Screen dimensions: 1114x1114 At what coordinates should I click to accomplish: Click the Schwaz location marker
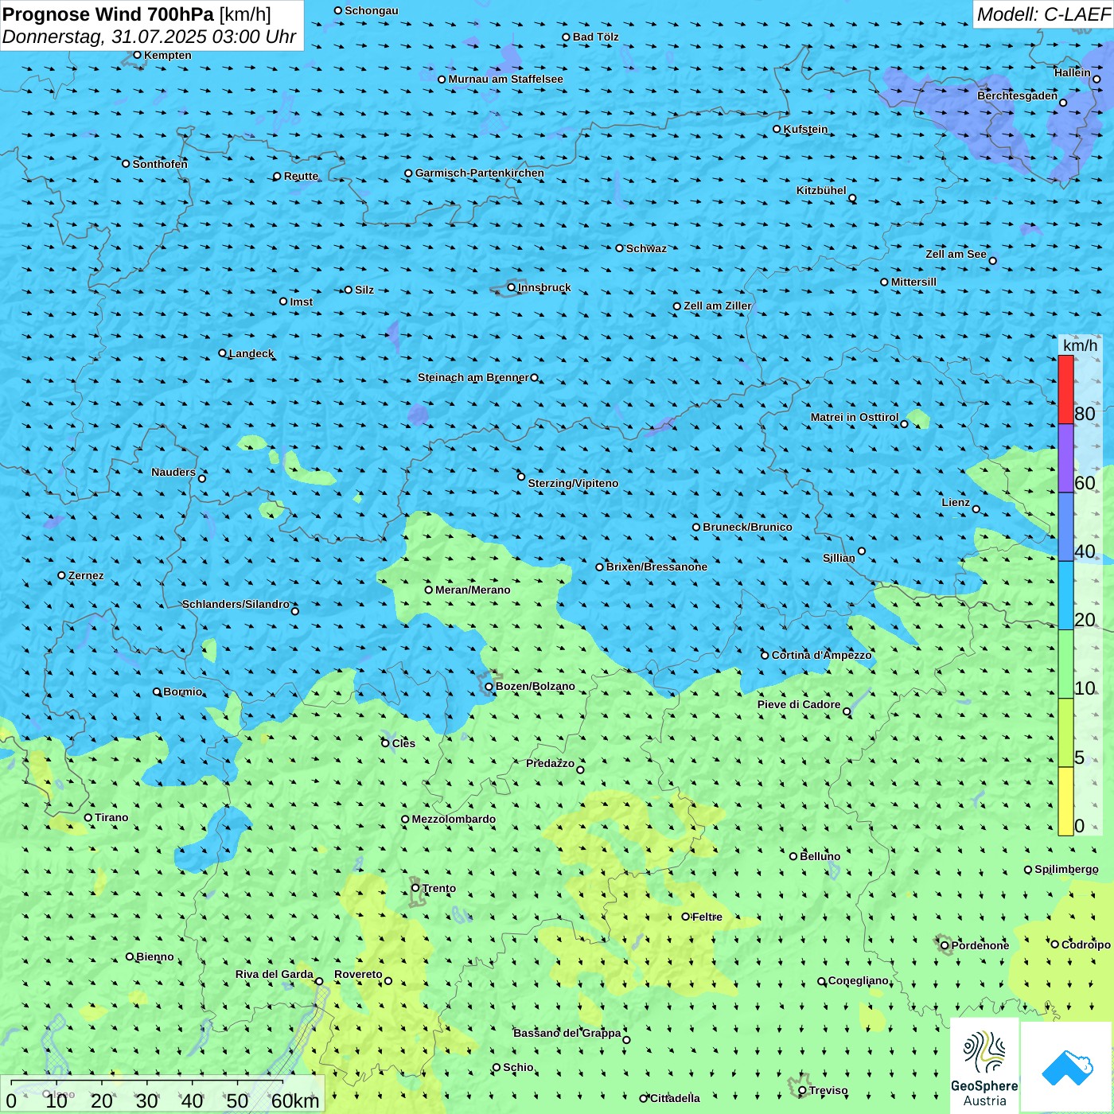619,248
